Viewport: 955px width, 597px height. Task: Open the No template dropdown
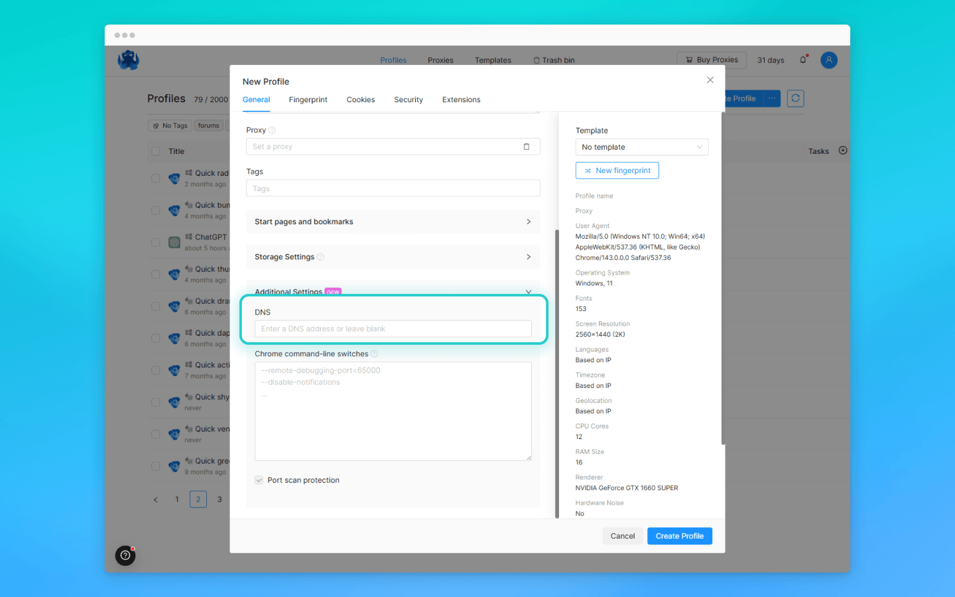click(642, 147)
